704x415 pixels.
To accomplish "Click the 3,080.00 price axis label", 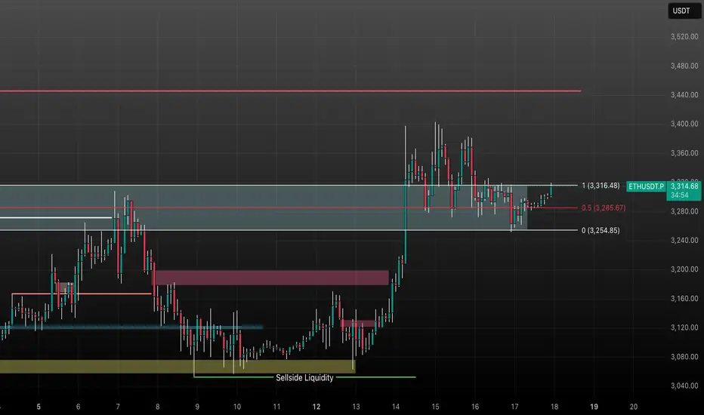I will (x=684, y=357).
